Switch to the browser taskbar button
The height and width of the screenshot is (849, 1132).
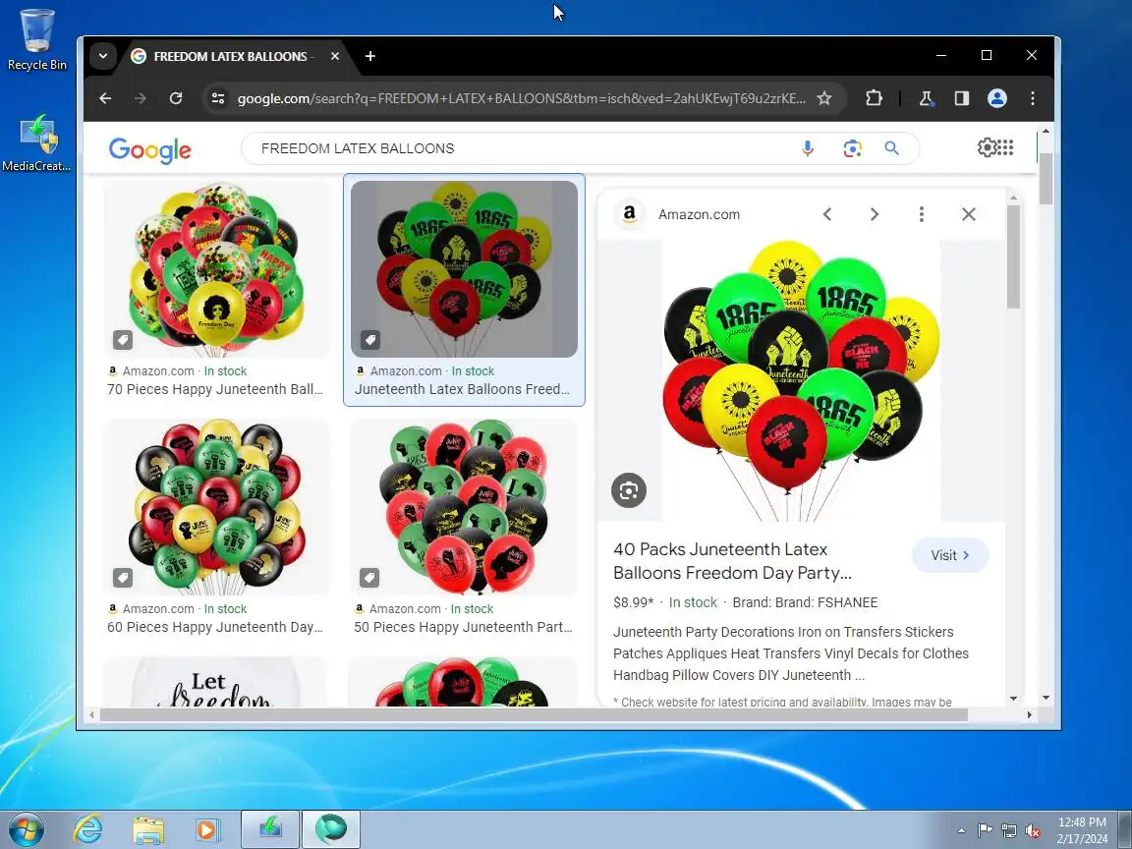coord(330,829)
